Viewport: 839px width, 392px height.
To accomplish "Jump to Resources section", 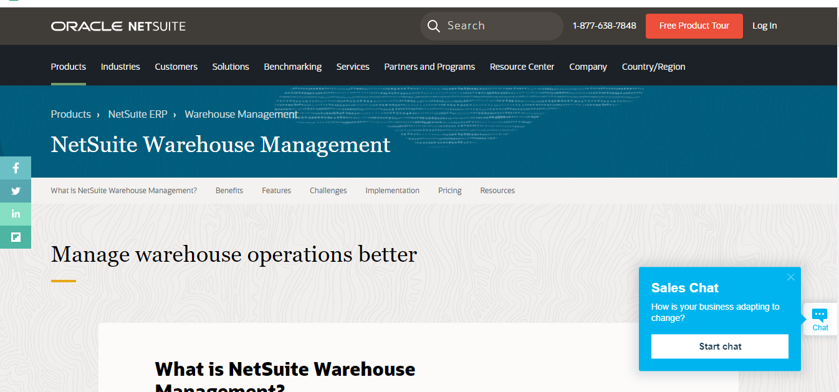I will 497,191.
